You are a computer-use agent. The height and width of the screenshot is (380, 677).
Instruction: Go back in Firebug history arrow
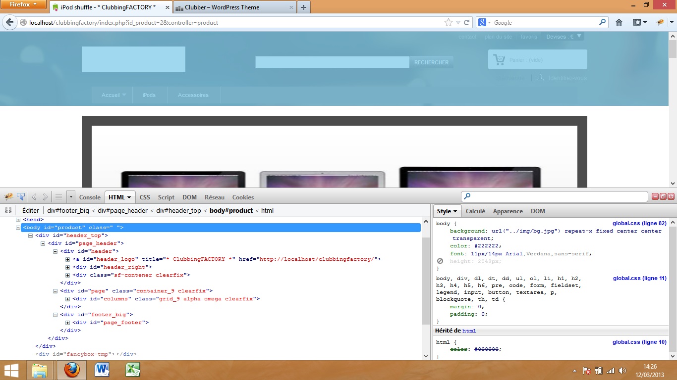[34, 197]
